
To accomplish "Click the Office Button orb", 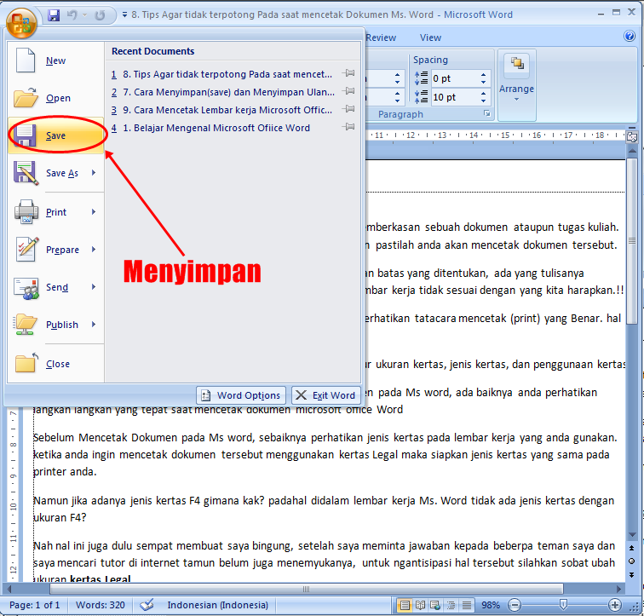I will tap(20, 22).
